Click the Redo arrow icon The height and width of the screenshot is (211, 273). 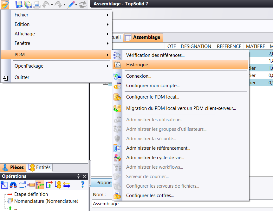(58, 5)
